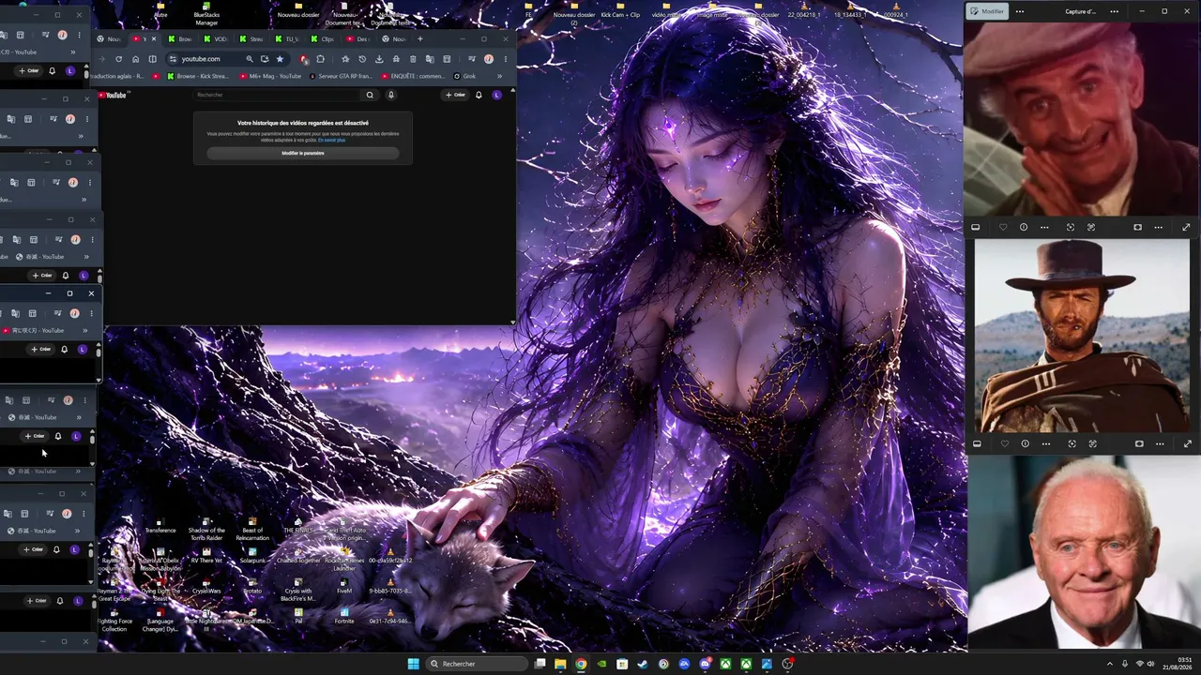Switch to the VOD Kick tab
Image resolution: width=1201 pixels, height=675 pixels.
coord(214,39)
